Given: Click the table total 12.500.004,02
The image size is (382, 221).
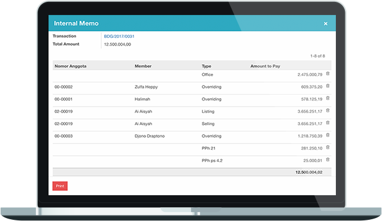Looking at the screenshot, I should [309, 172].
